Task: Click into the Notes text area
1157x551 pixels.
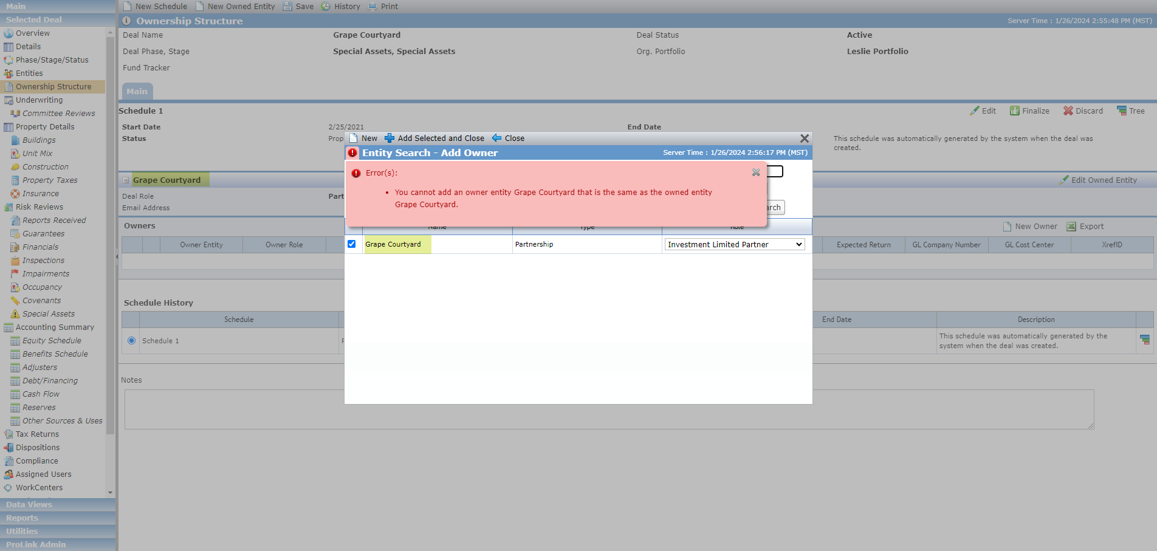Action: click(609, 409)
